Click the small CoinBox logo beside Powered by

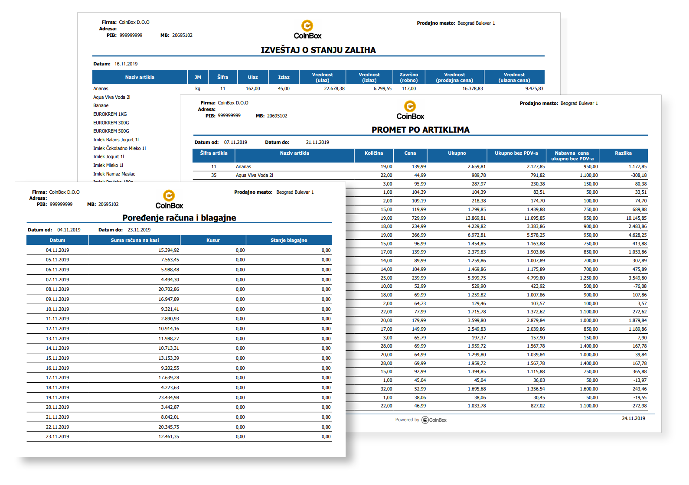point(434,420)
